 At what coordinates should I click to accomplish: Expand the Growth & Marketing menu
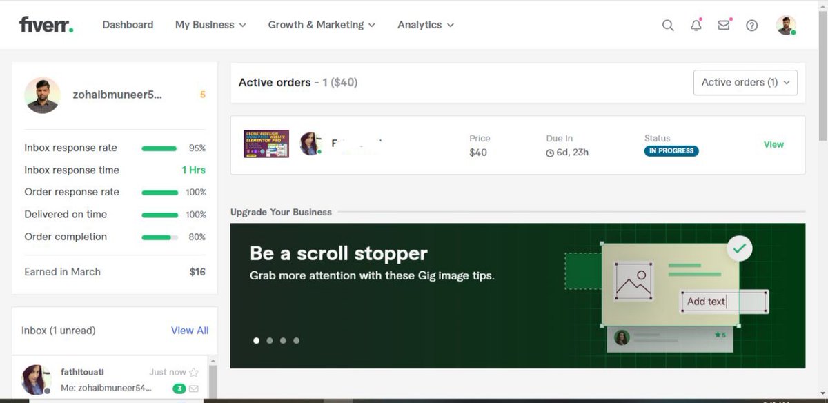(x=322, y=25)
